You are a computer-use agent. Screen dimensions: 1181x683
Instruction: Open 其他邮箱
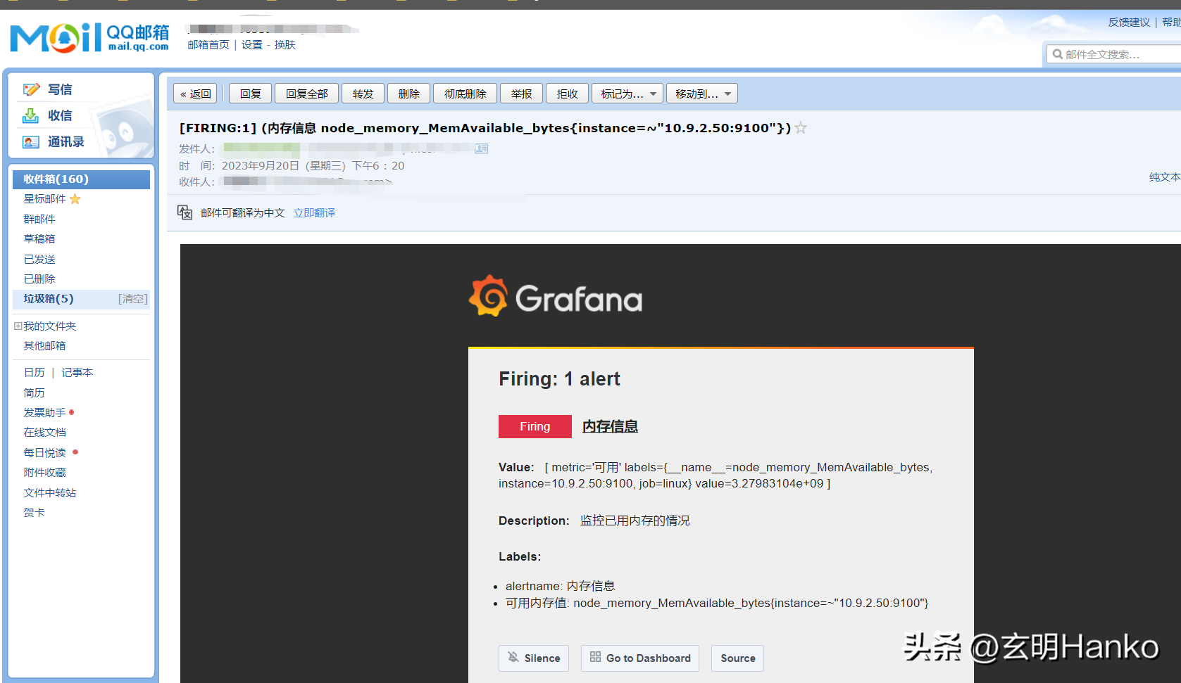pos(44,346)
